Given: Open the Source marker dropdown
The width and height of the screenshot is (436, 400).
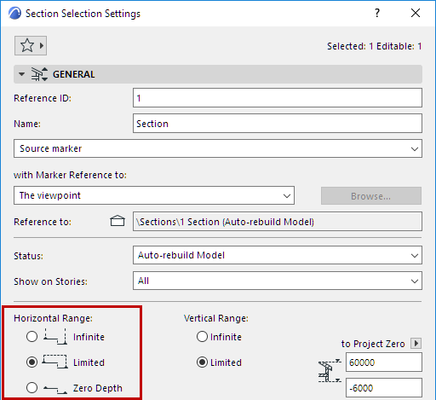Looking at the screenshot, I should (218, 148).
